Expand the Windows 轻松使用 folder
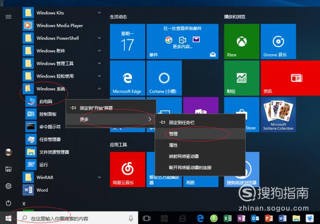This screenshot has width=320, height=224. point(99,76)
